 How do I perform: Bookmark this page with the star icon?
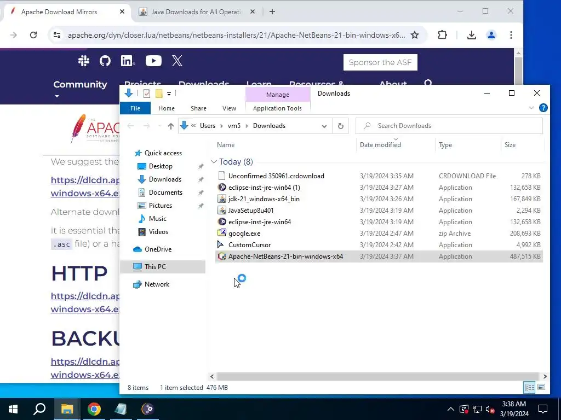coord(415,35)
